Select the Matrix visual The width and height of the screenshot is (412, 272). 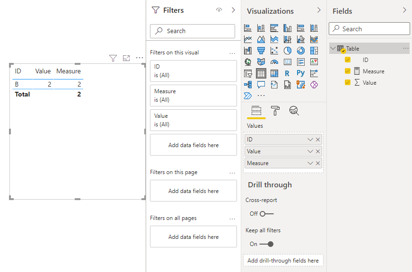click(274, 73)
